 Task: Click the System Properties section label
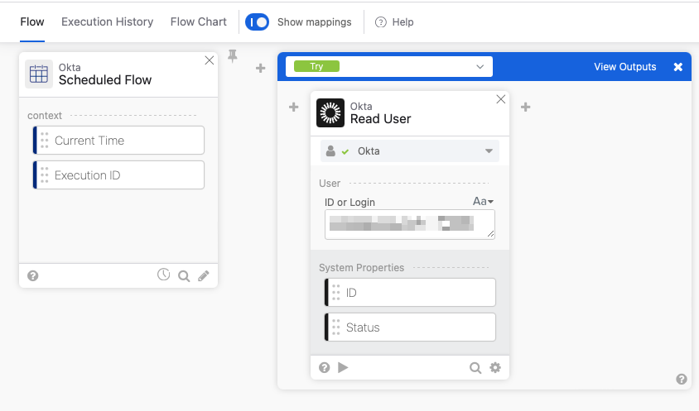tap(361, 268)
